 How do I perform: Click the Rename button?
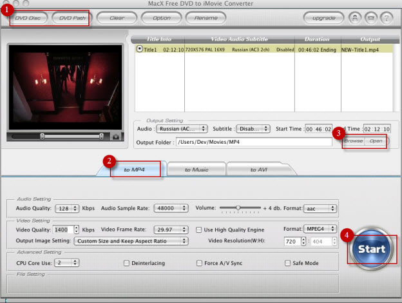(x=206, y=18)
